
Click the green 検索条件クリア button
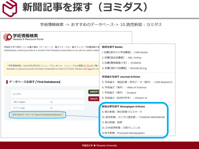[94, 92]
